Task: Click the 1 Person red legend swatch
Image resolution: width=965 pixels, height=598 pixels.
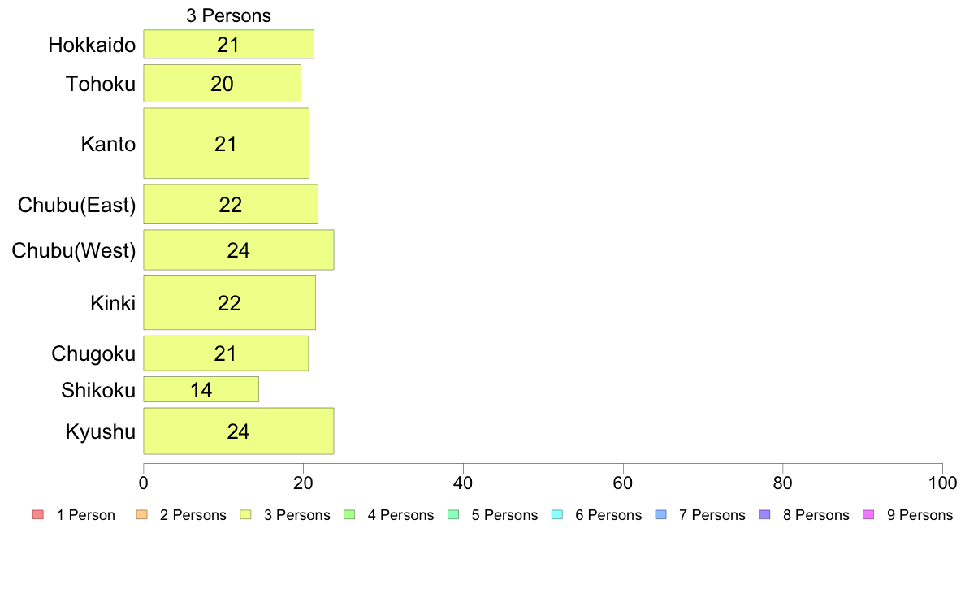Action: pos(38,515)
